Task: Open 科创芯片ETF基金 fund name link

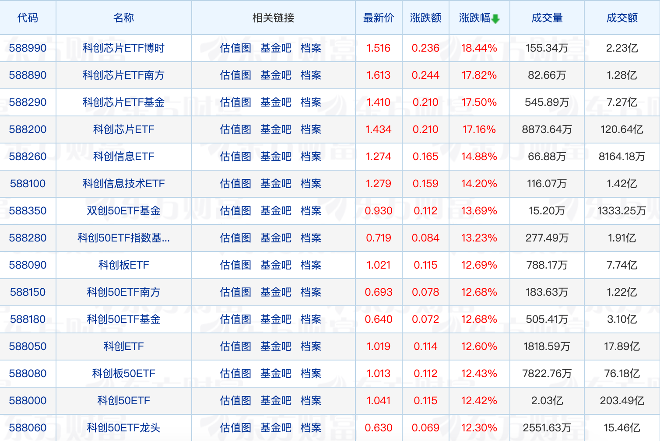Action: (124, 102)
